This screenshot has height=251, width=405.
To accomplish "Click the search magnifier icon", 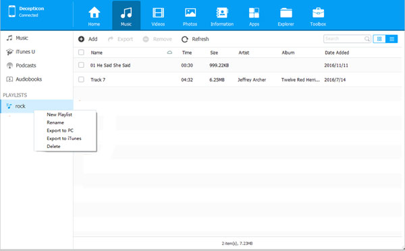I will 367,39.
